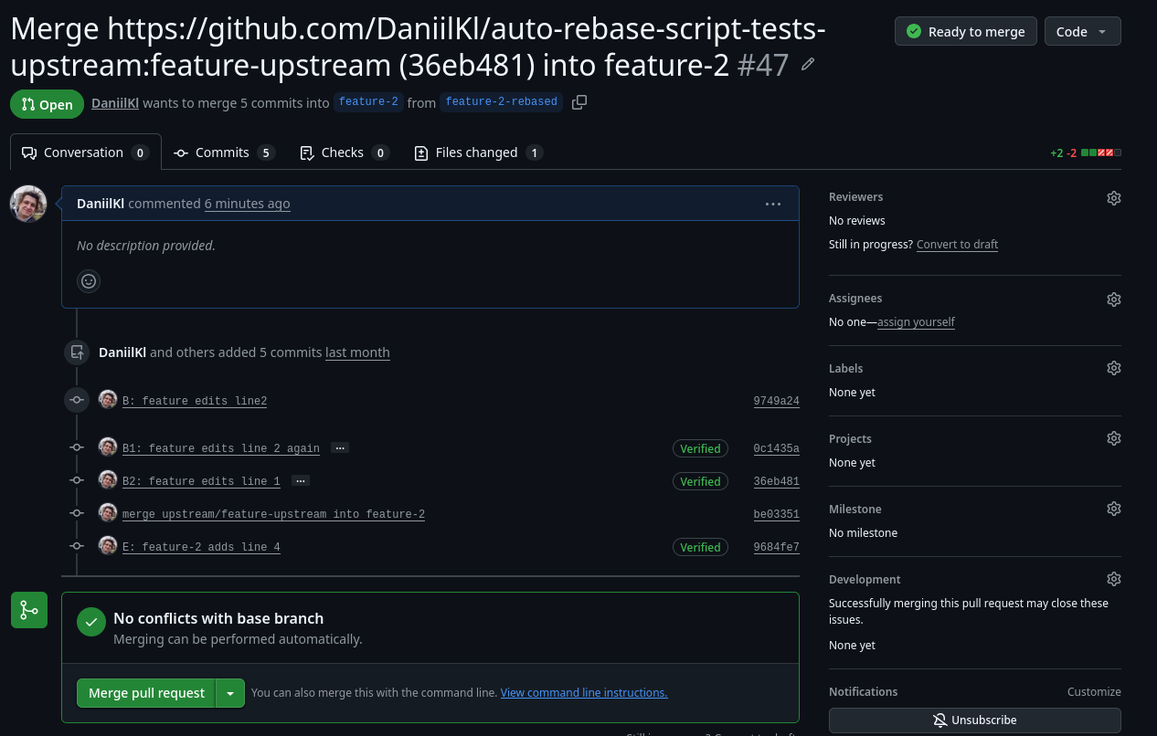
Task: Open the Projects gear settings
Action: click(1113, 438)
